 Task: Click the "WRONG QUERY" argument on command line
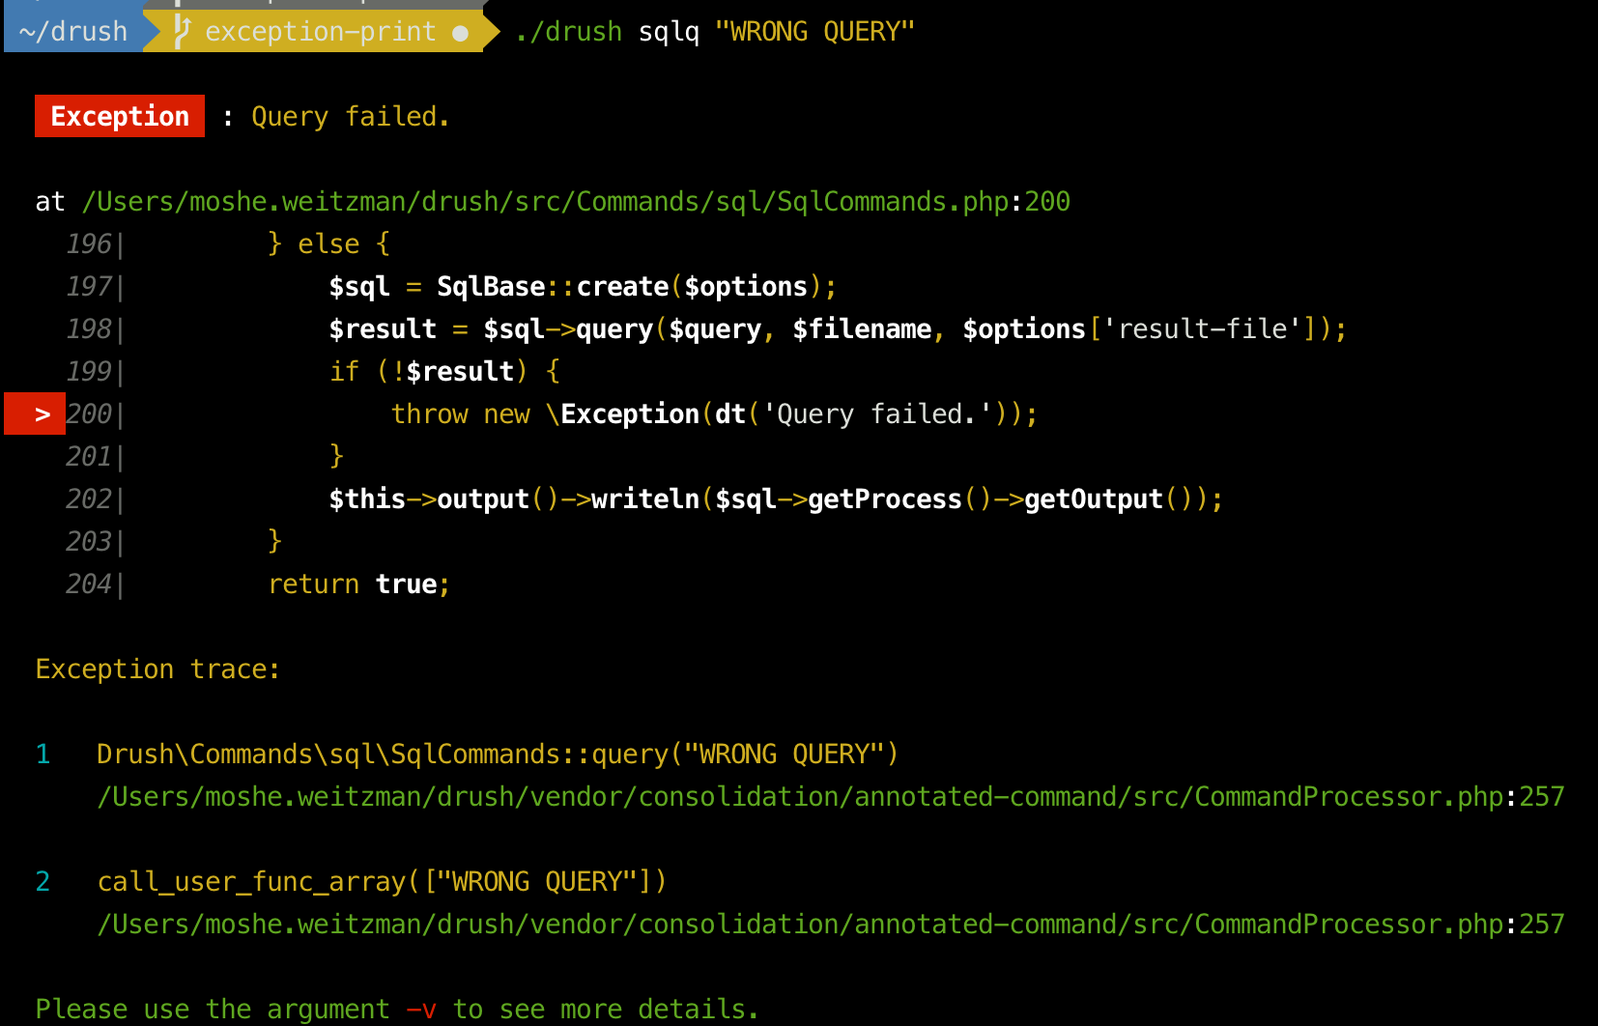(x=814, y=31)
